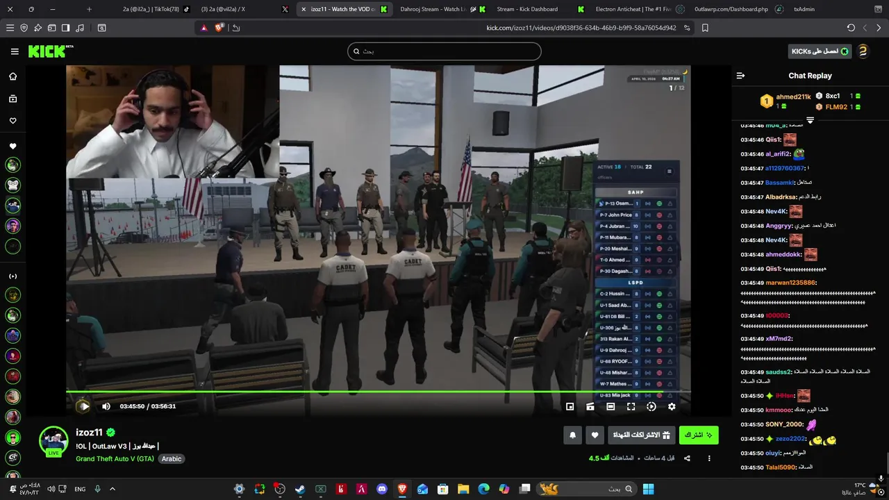This screenshot has width=889, height=500.
Task: Open the Brave Shields lion icon
Action: [219, 28]
